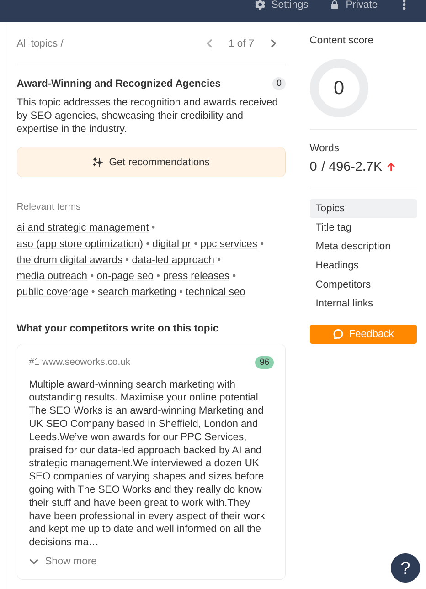
Task: Open the Meta description section
Action: click(353, 246)
